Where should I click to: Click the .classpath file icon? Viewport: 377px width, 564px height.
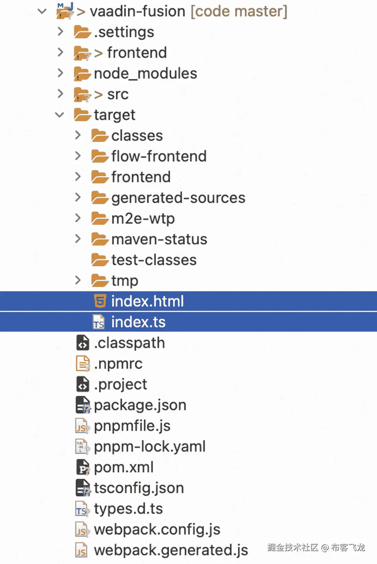82,343
